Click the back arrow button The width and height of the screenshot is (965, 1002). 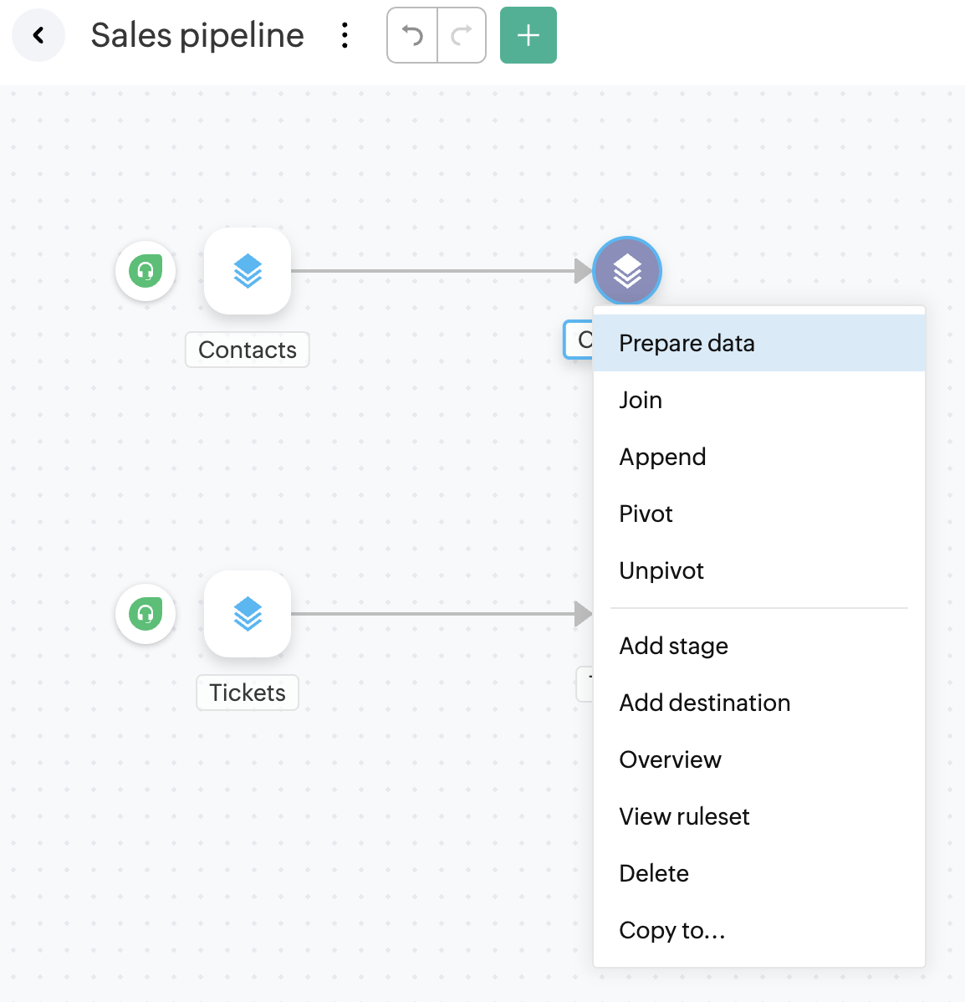click(x=38, y=35)
